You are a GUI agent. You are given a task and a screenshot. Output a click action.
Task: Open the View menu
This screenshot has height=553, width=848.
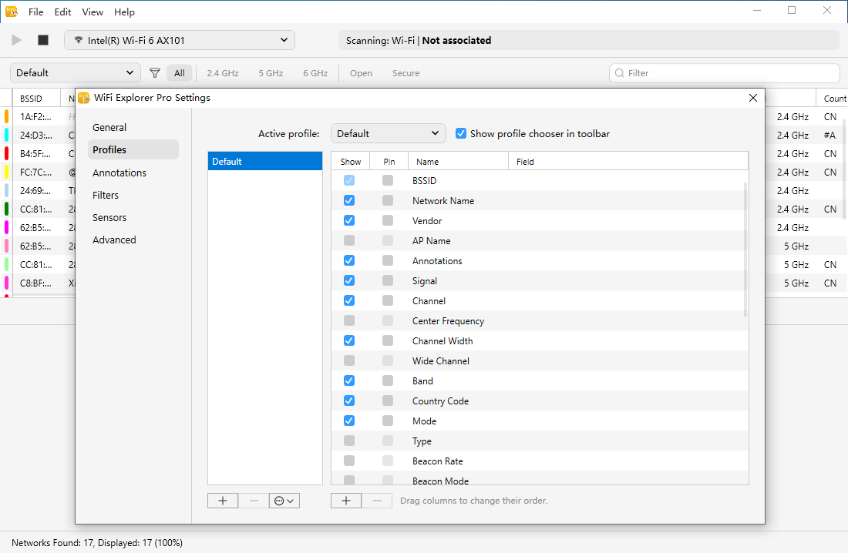[93, 12]
